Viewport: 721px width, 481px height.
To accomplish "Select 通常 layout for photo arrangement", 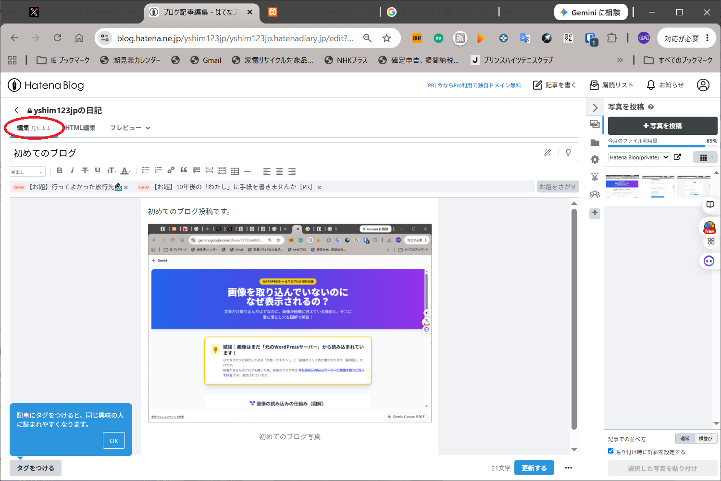I will click(685, 438).
